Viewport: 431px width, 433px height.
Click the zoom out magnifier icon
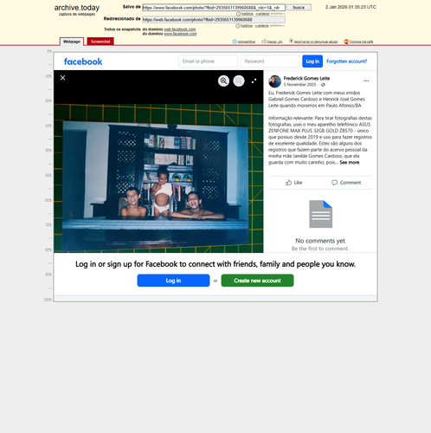pos(239,81)
